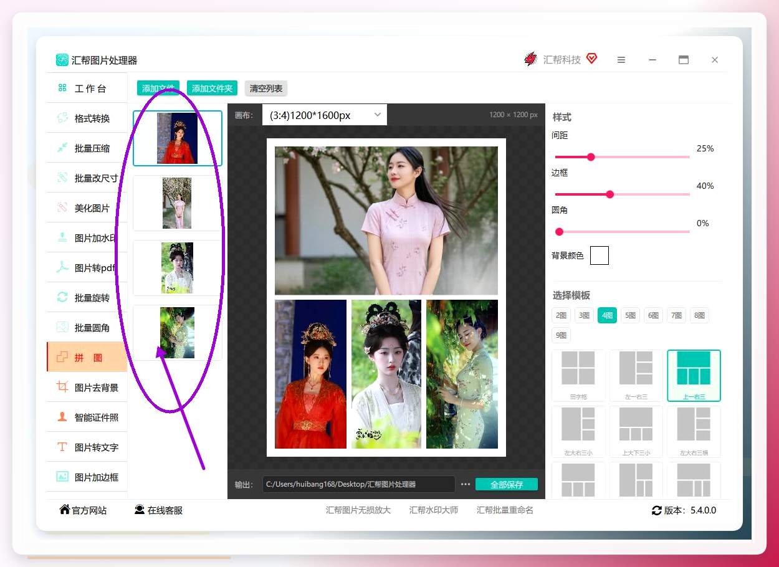Select the 批量压缩 compress icon
This screenshot has height=567, width=779.
62,148
